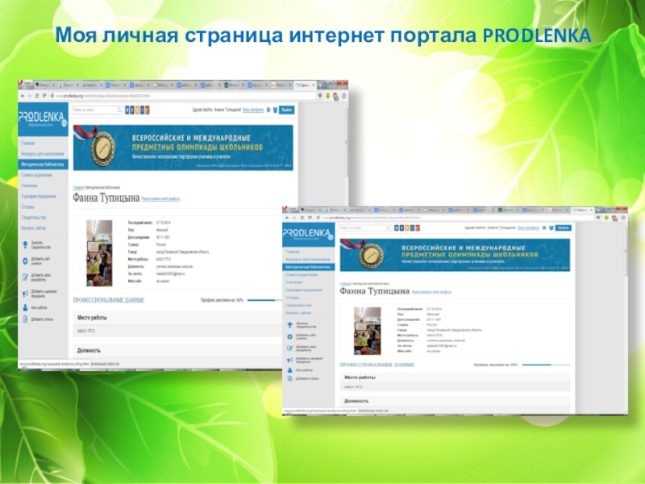645x484 pixels.
Task: Reload the page in the lower-right browser window
Action: pyautogui.click(x=302, y=218)
